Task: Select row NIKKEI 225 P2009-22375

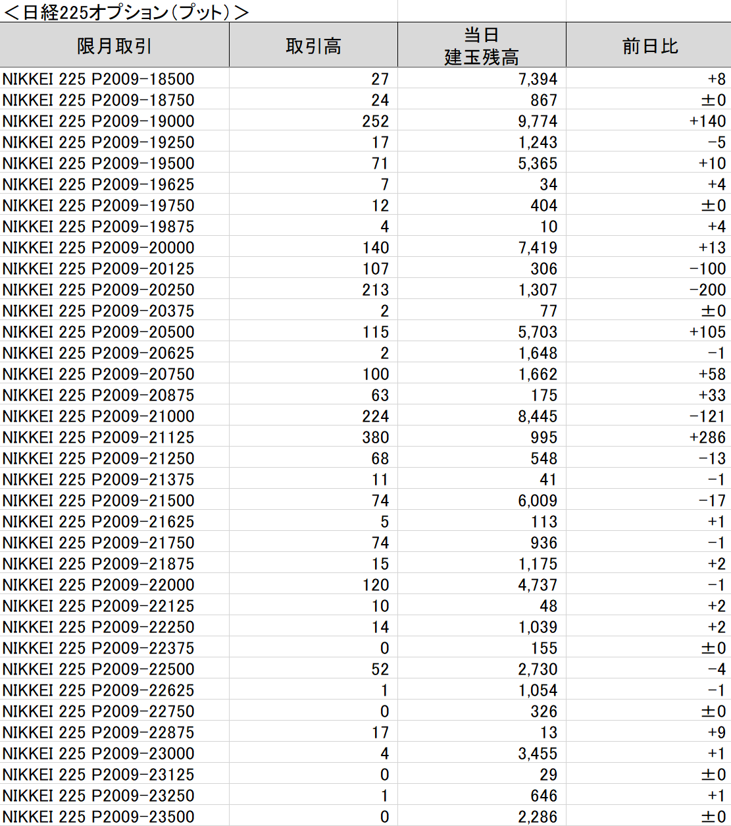Action: [x=365, y=647]
